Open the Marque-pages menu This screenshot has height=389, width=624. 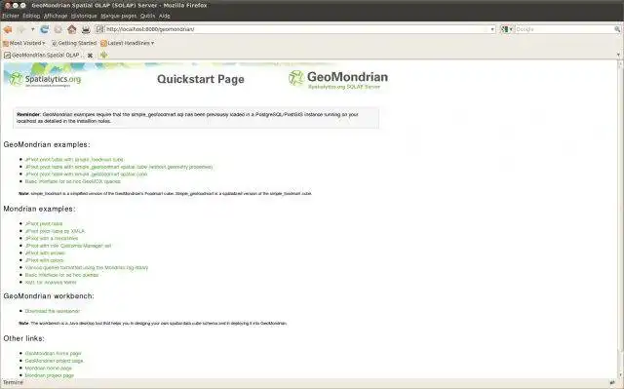coord(119,16)
